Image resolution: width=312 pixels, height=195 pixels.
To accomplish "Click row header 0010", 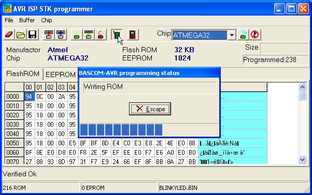I will click(x=14, y=106).
